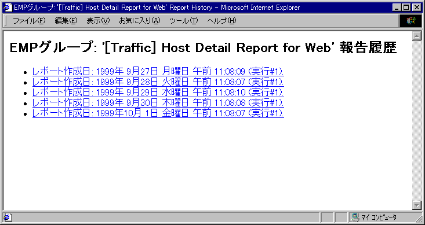
Task: Click the マイ コンピュータ zone icon
Action: tap(355, 217)
